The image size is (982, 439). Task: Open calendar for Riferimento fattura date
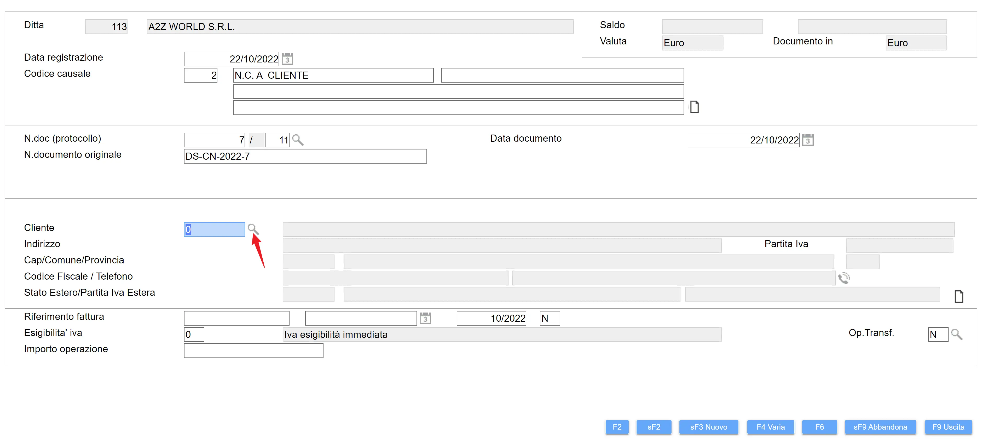pos(425,318)
